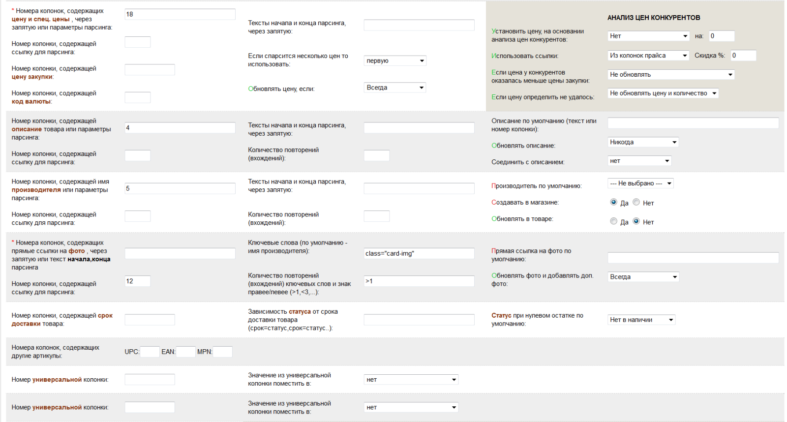Open 'Производитель по умолчанию' dropdown

coord(640,183)
